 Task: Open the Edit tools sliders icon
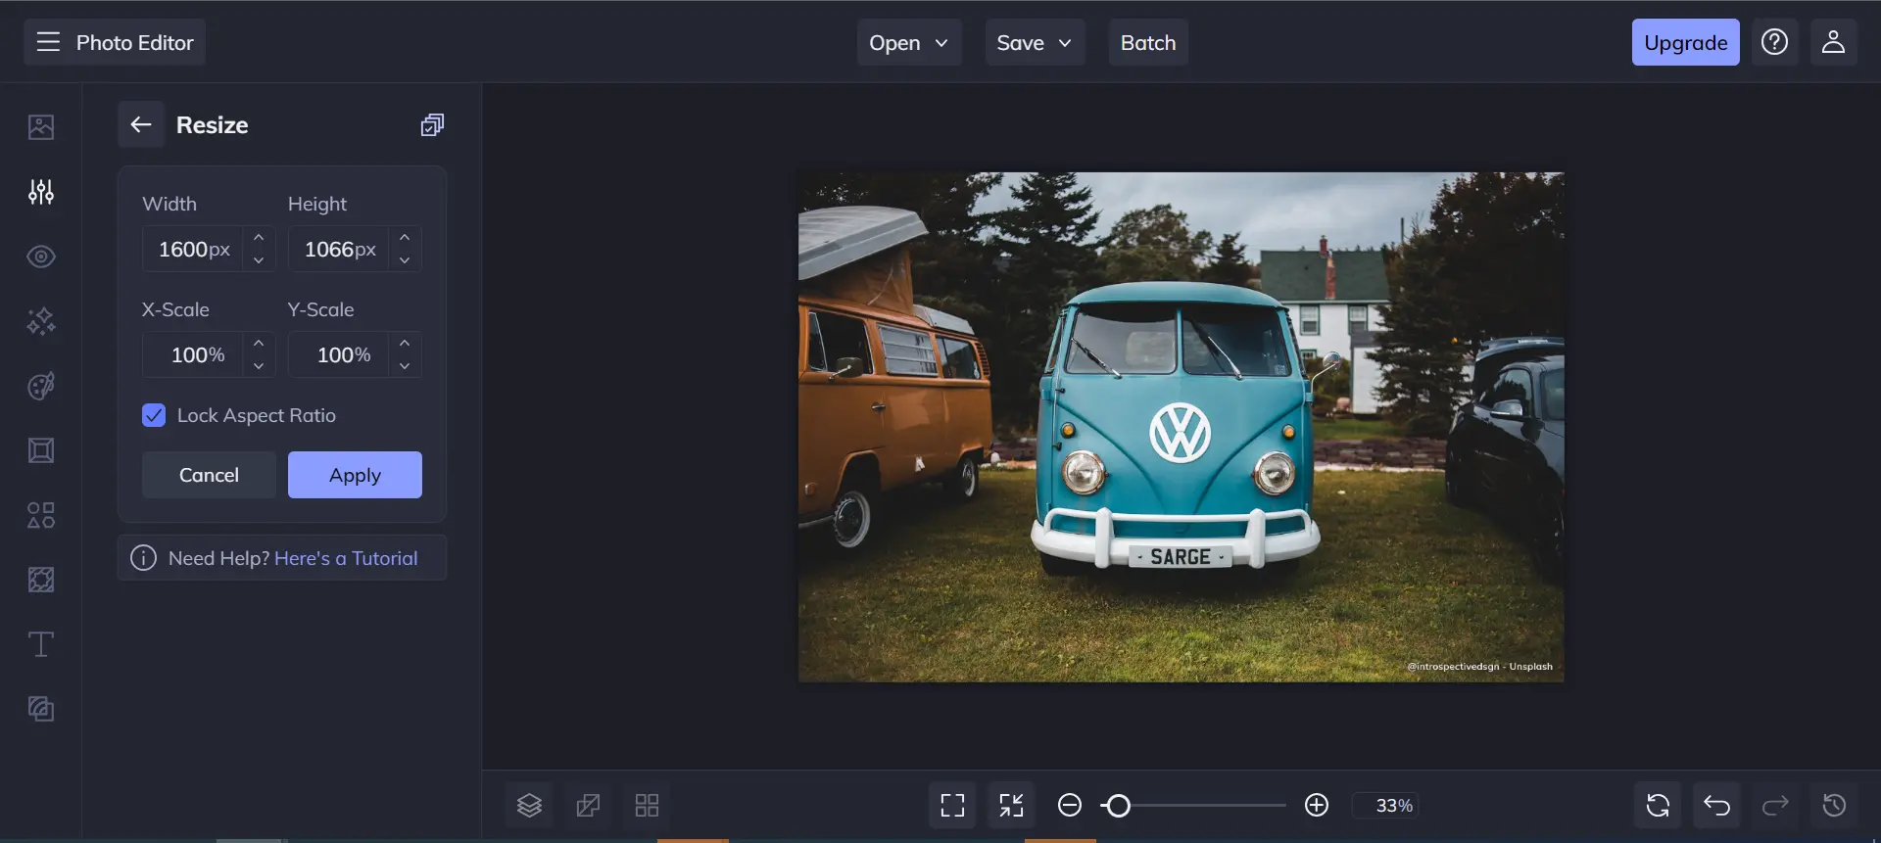pyautogui.click(x=41, y=192)
